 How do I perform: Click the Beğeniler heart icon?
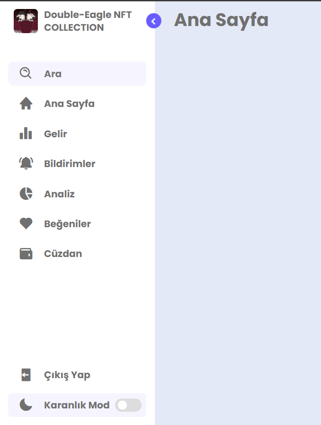pyautogui.click(x=26, y=223)
